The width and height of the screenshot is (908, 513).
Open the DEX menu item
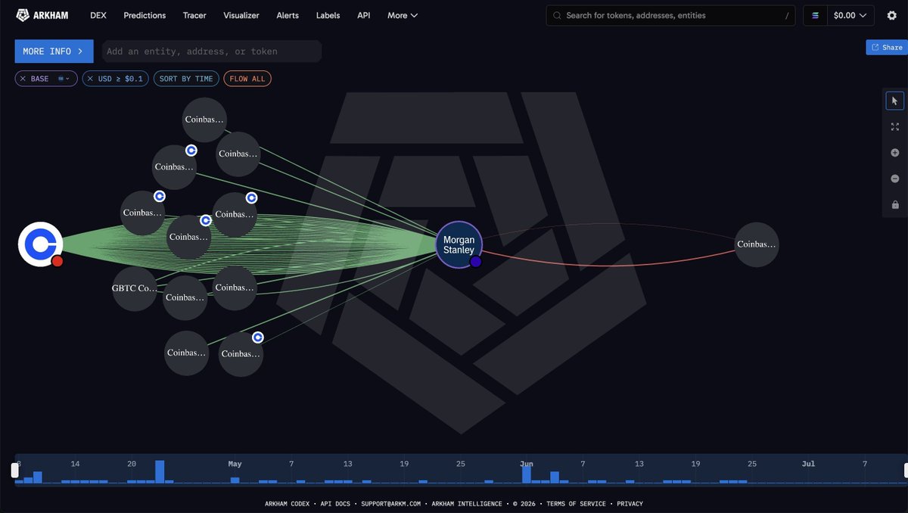pyautogui.click(x=98, y=15)
